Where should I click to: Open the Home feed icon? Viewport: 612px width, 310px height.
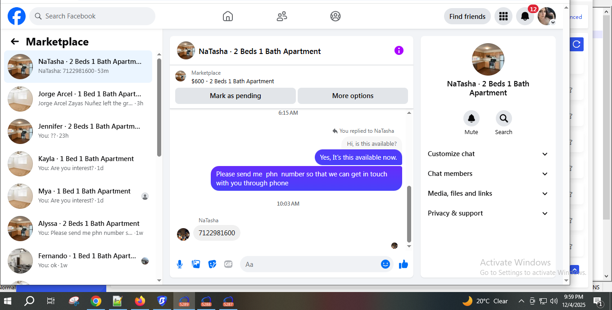point(228,16)
